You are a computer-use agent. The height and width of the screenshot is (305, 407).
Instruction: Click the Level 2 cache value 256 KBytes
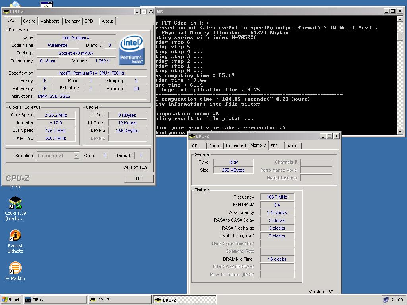[x=128, y=131]
